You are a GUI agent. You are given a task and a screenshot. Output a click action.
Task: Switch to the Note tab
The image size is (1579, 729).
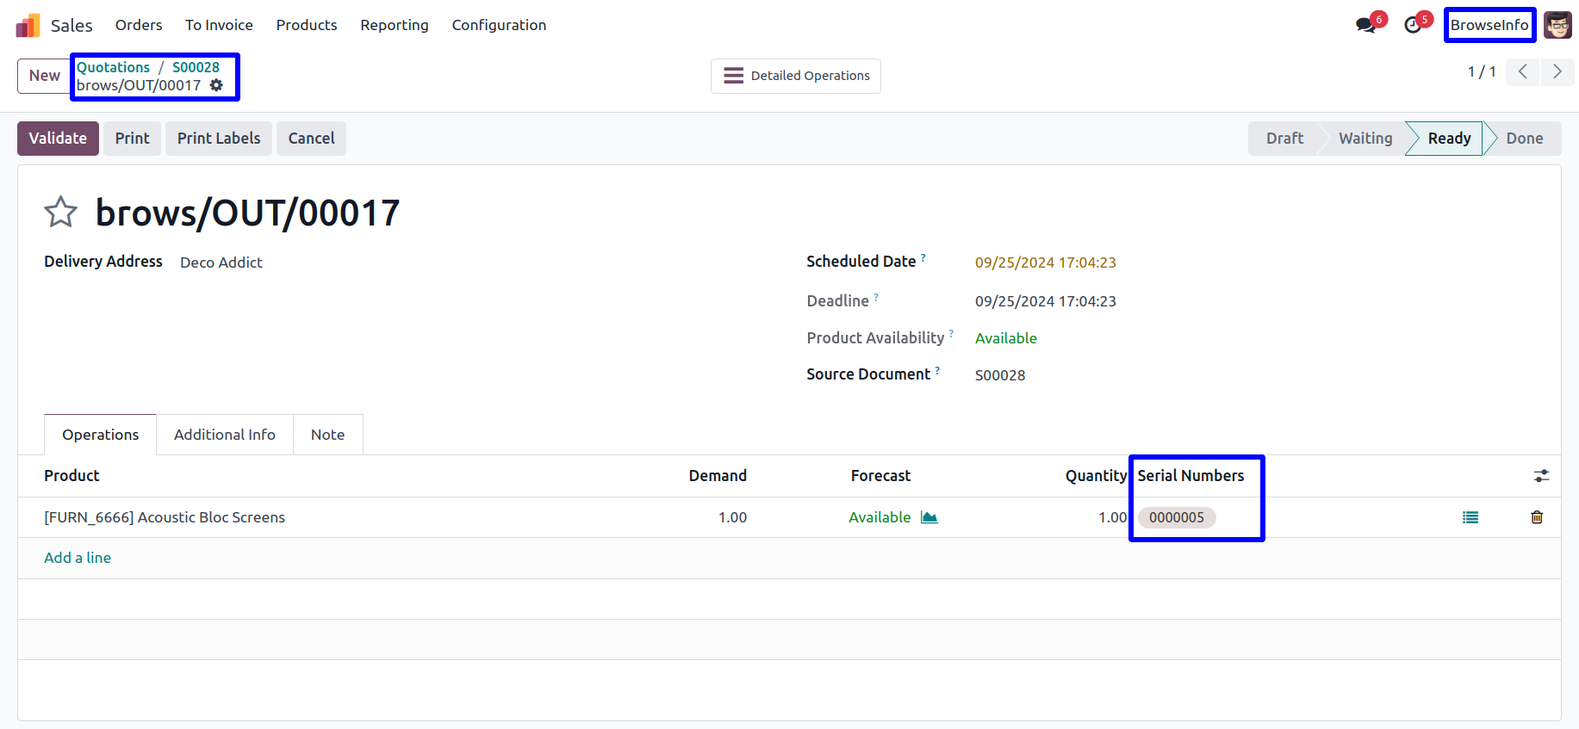[328, 435]
